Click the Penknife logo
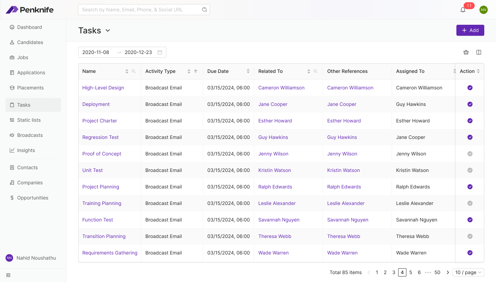Screen dimensions: 496x282 click(30, 10)
